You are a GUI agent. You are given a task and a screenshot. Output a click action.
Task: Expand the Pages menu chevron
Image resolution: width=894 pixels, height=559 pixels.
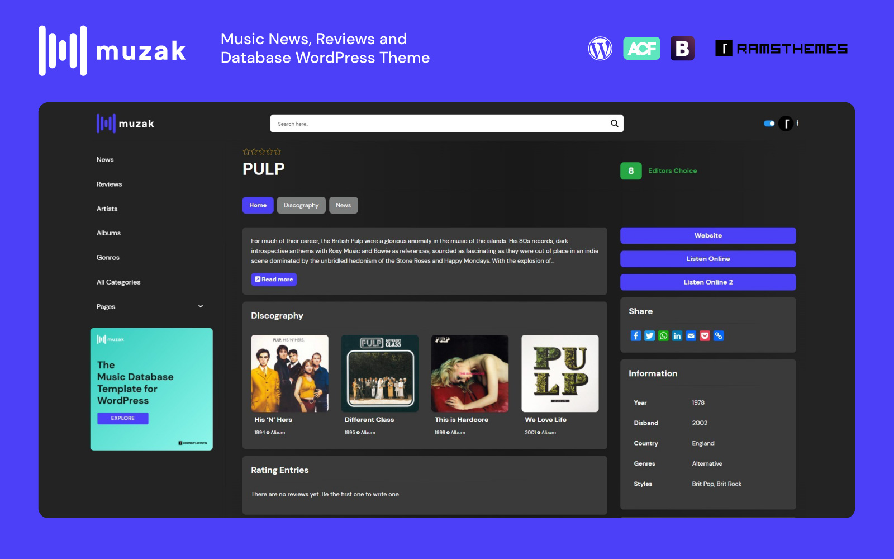coord(201,306)
